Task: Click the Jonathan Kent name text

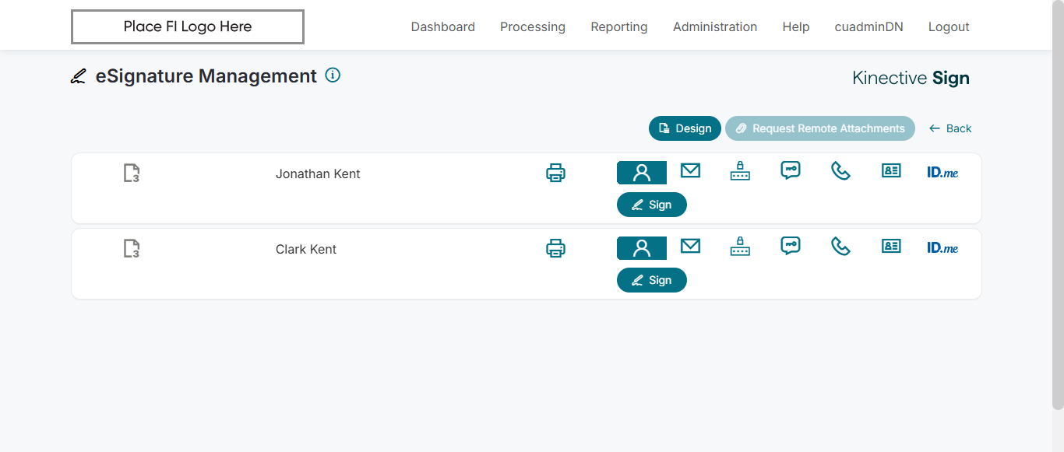Action: (318, 173)
